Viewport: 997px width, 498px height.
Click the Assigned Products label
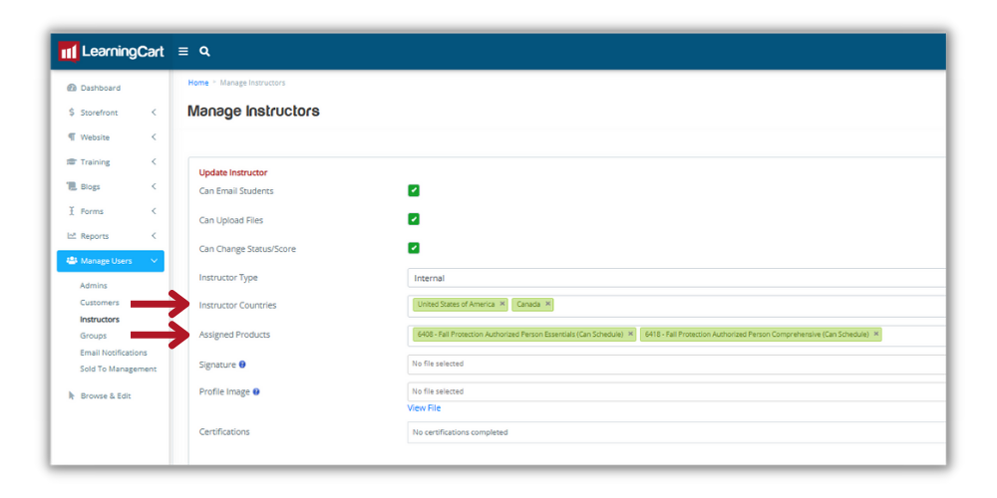[234, 335]
